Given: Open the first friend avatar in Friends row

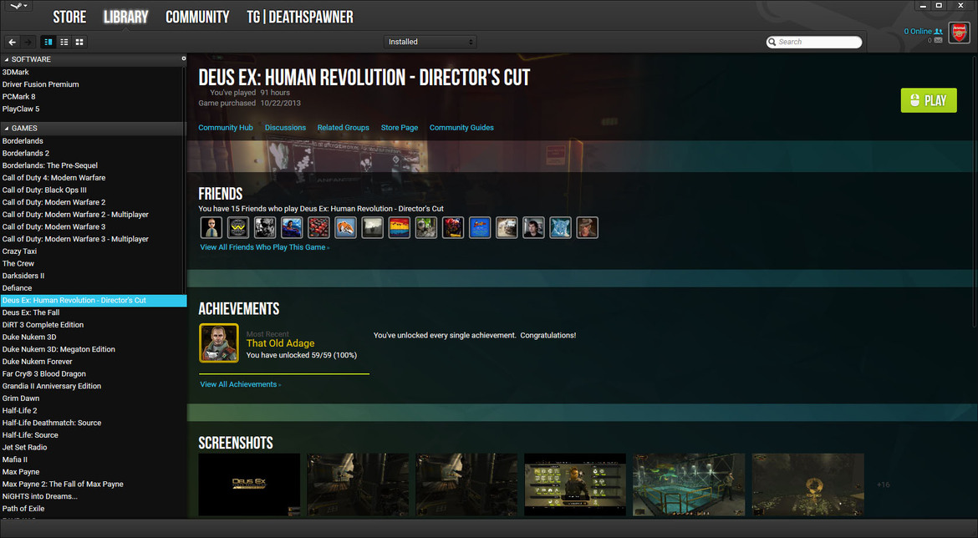Looking at the screenshot, I should (x=211, y=227).
